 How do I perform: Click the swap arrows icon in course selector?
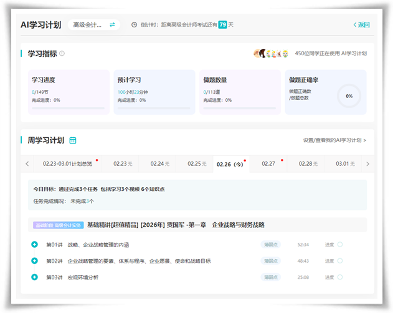point(112,25)
